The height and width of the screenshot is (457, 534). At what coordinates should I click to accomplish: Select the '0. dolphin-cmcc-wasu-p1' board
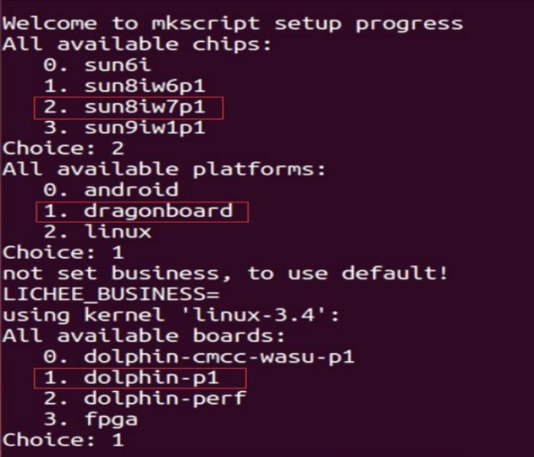[x=199, y=358]
